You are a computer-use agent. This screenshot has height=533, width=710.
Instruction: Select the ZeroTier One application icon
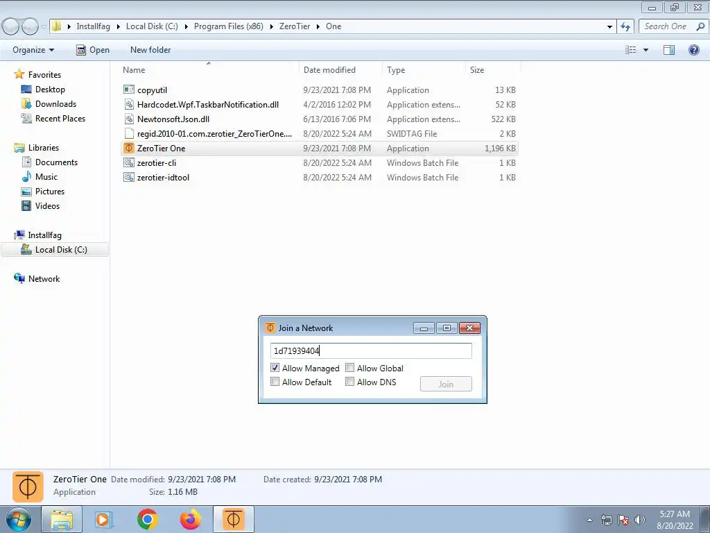[129, 148]
